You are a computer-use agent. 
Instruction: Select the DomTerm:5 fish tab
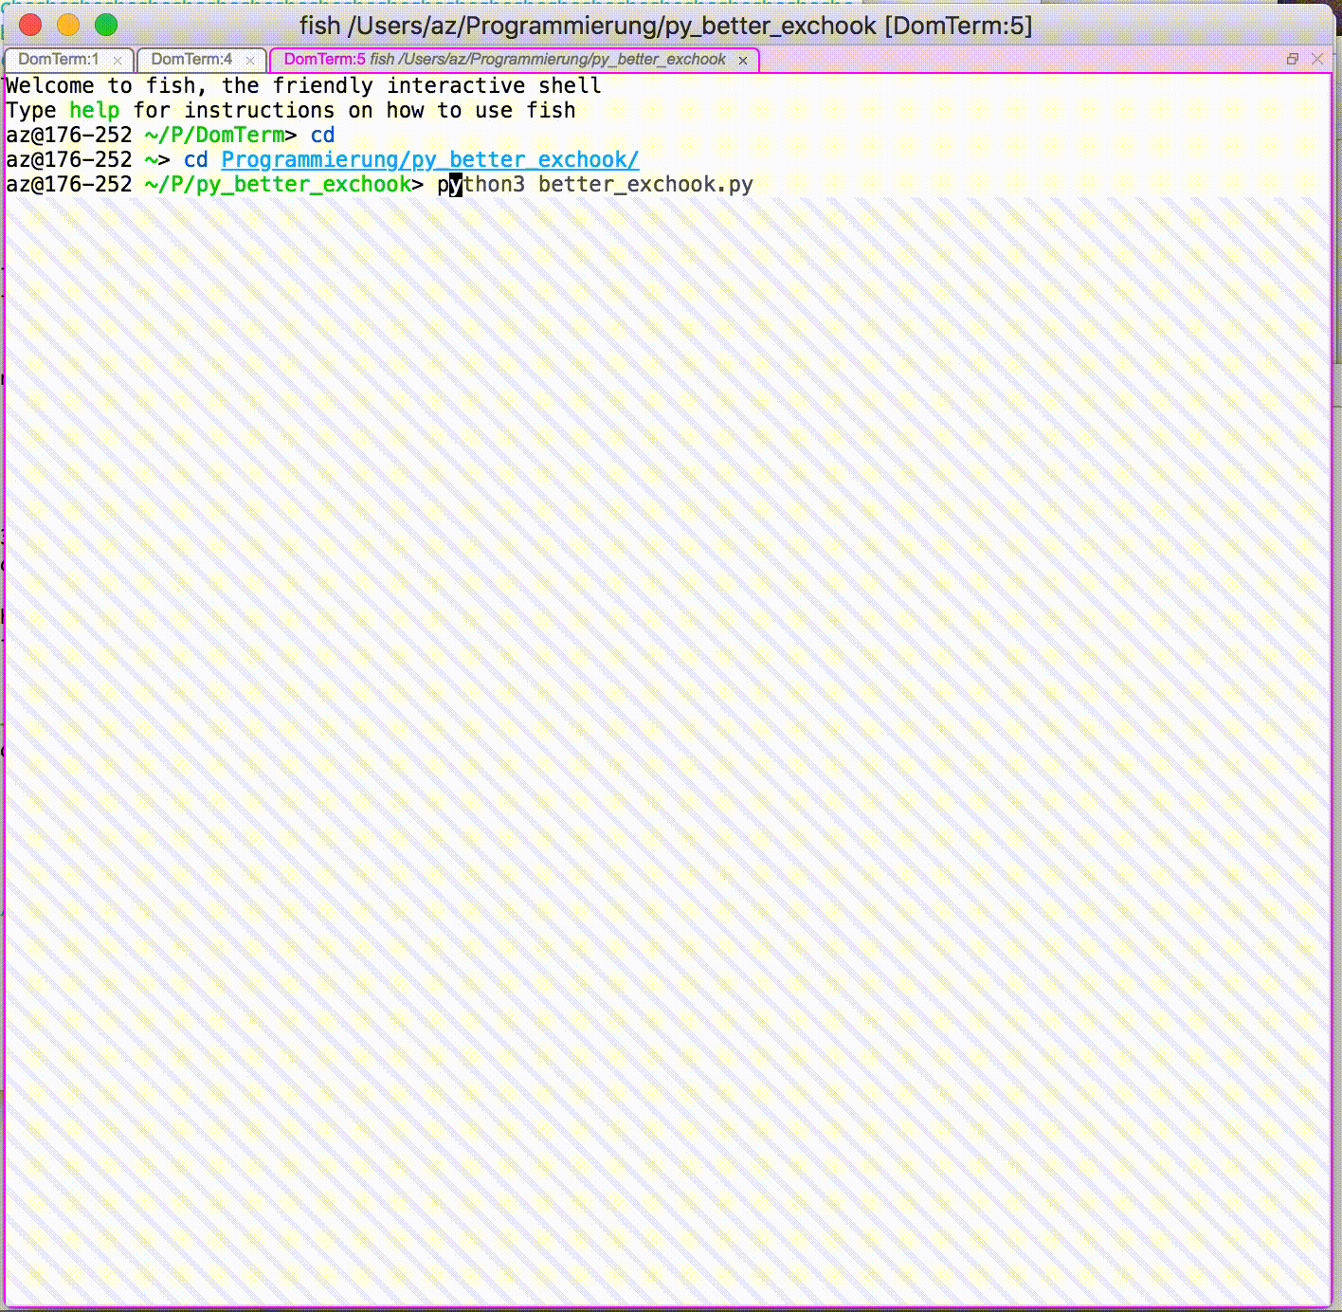pos(504,60)
